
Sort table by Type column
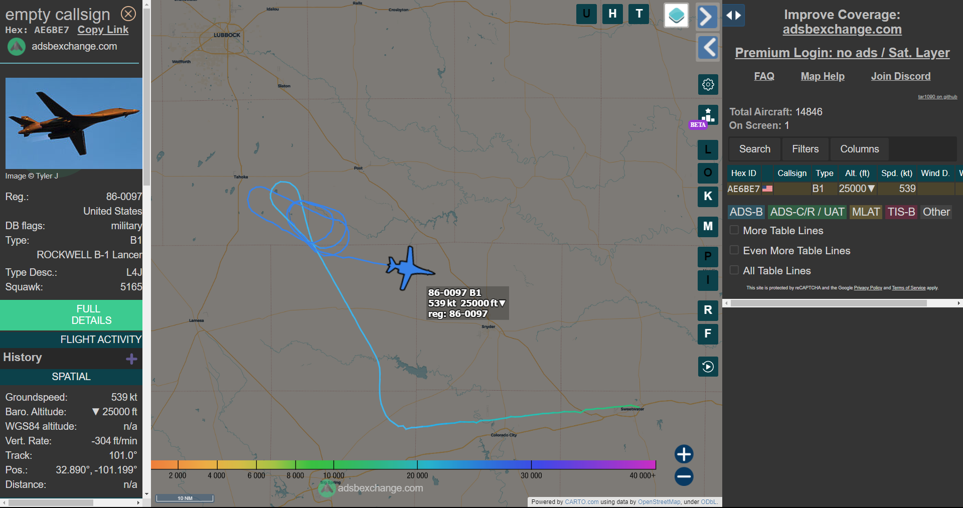pos(824,173)
